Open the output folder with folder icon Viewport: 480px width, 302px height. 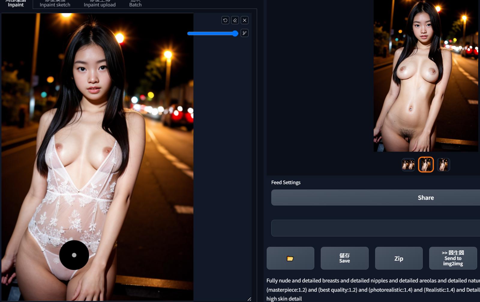(x=290, y=258)
